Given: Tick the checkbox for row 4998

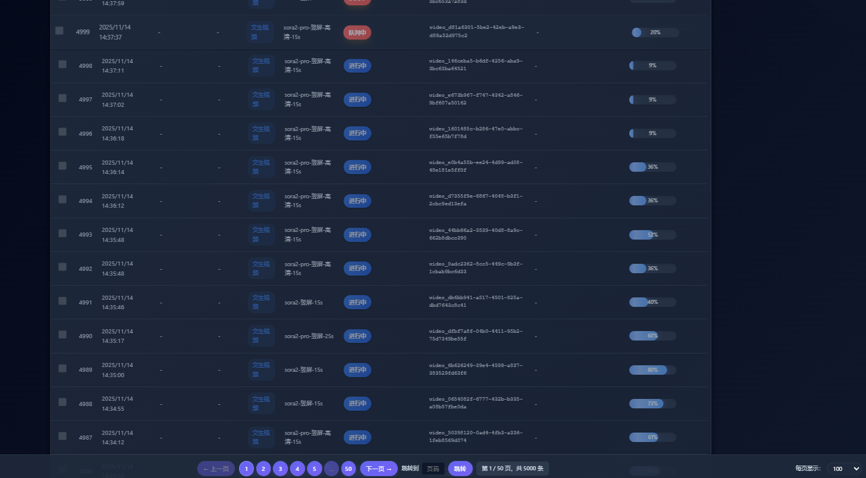Looking at the screenshot, I should pyautogui.click(x=63, y=64).
